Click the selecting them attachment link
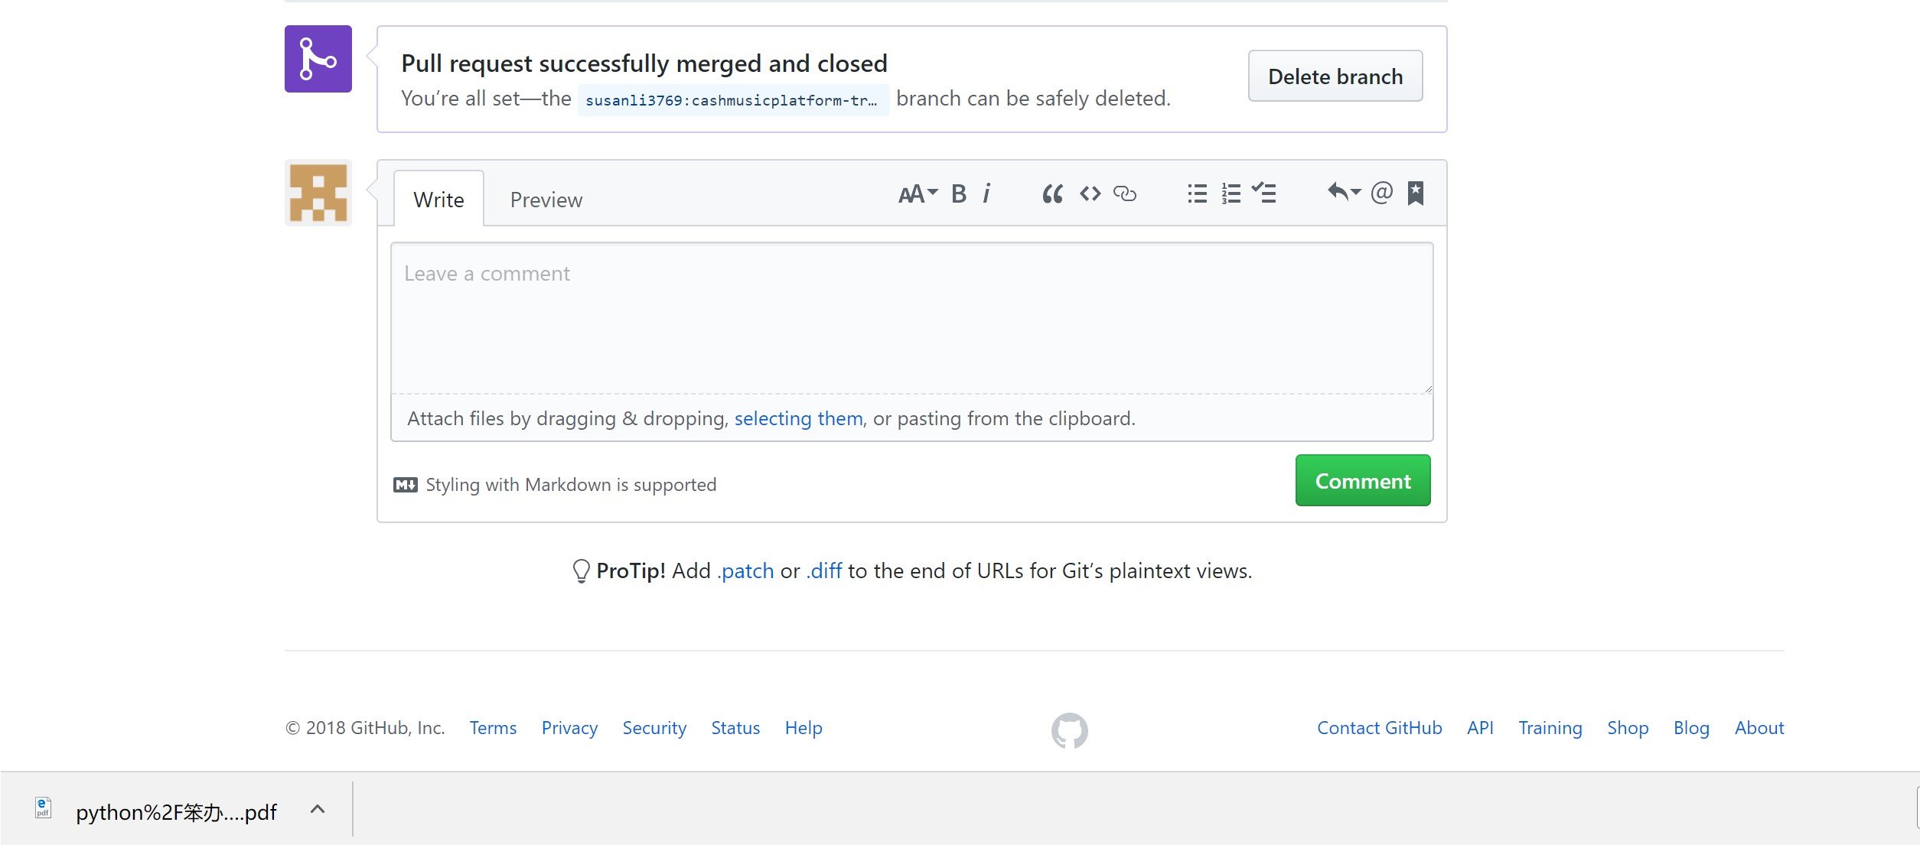The image size is (1920, 845). (x=798, y=418)
